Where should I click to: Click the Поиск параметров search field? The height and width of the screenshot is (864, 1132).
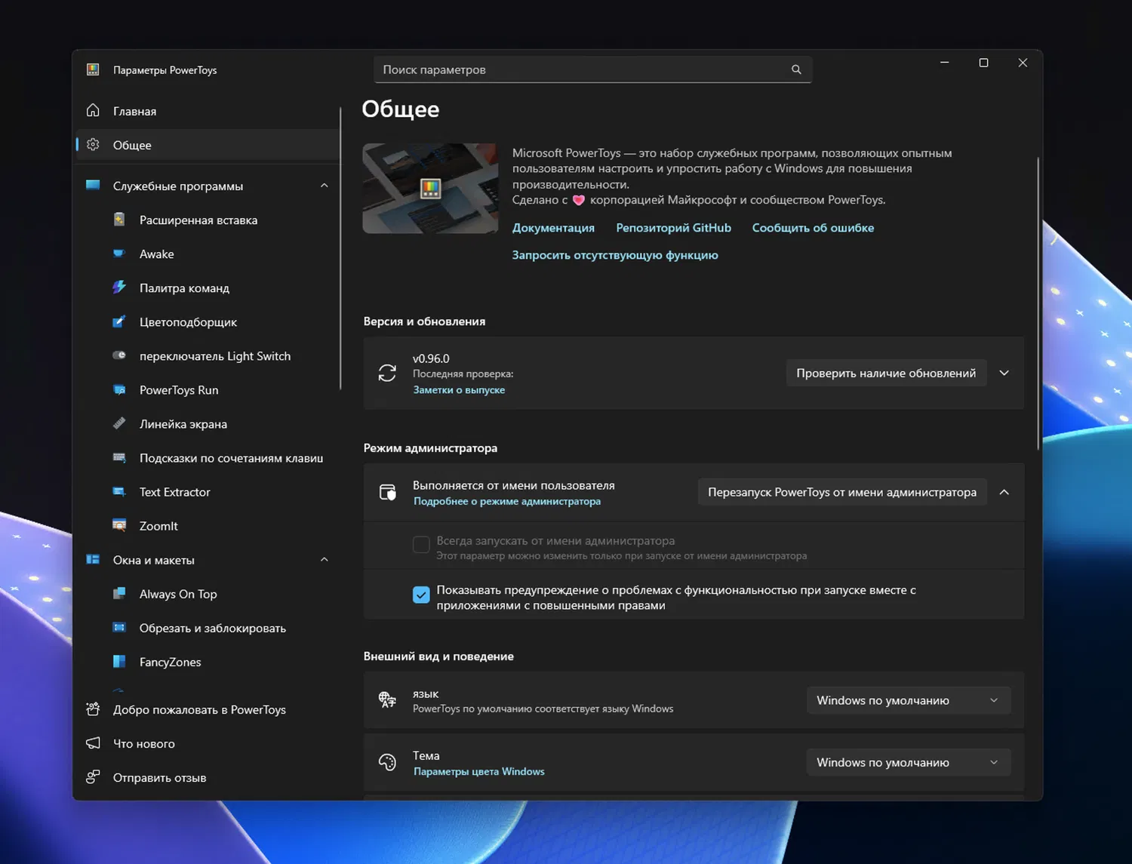coord(592,69)
